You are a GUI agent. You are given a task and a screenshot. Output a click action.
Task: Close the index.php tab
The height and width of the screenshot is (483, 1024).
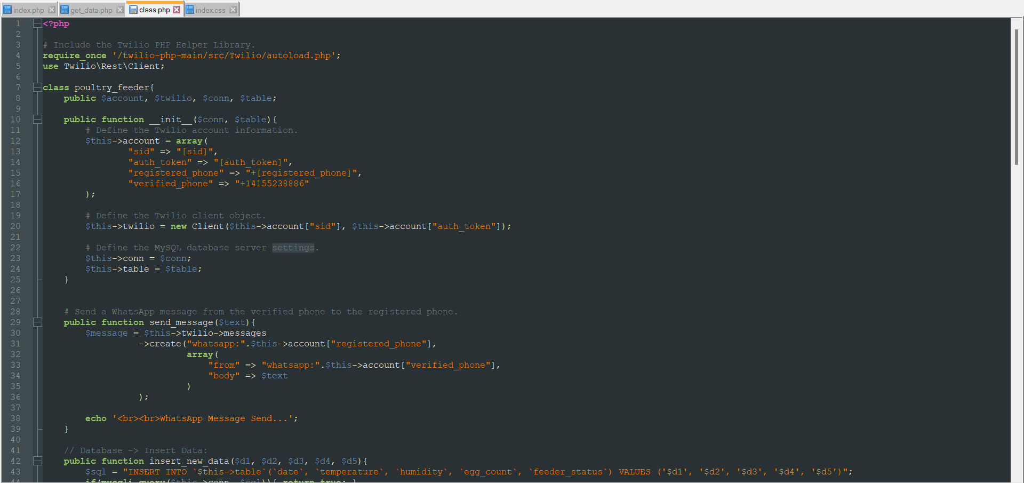coord(52,10)
